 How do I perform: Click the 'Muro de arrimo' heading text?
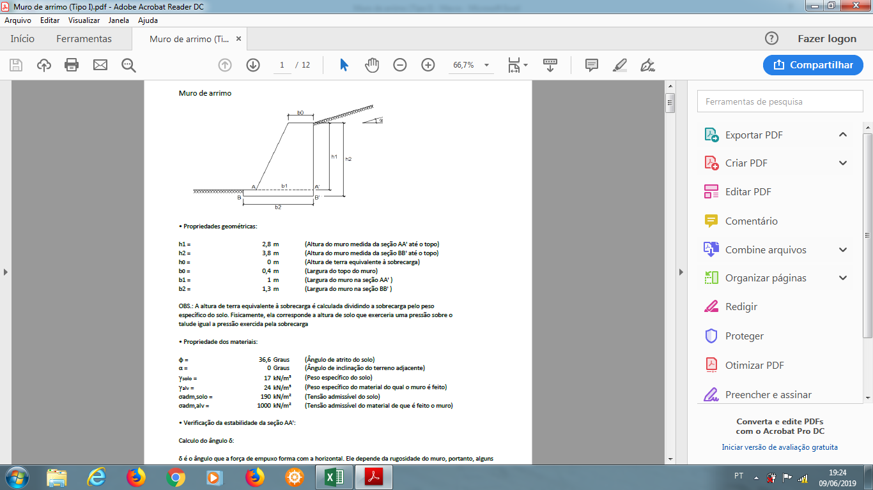tap(205, 93)
